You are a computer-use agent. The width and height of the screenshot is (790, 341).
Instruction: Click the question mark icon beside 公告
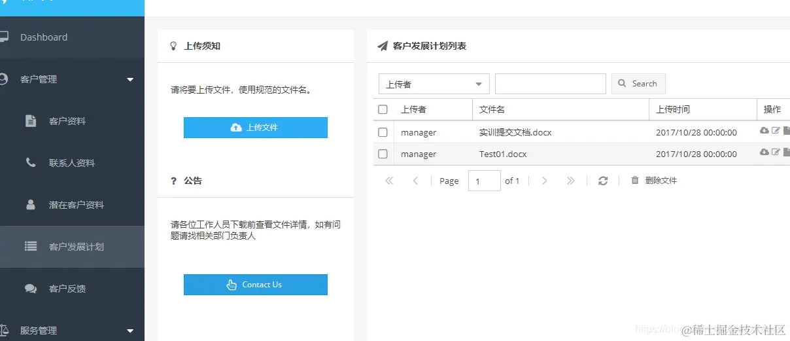click(x=173, y=181)
